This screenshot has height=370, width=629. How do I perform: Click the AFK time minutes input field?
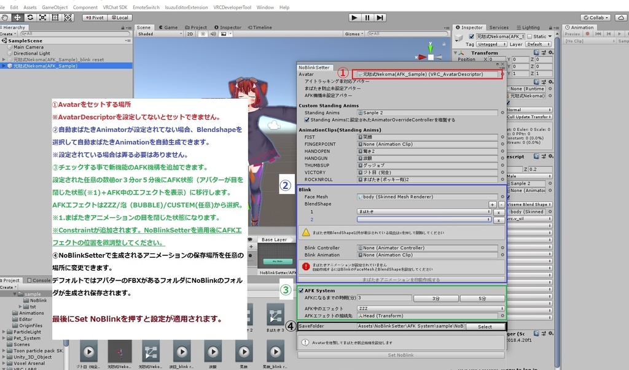pos(384,298)
